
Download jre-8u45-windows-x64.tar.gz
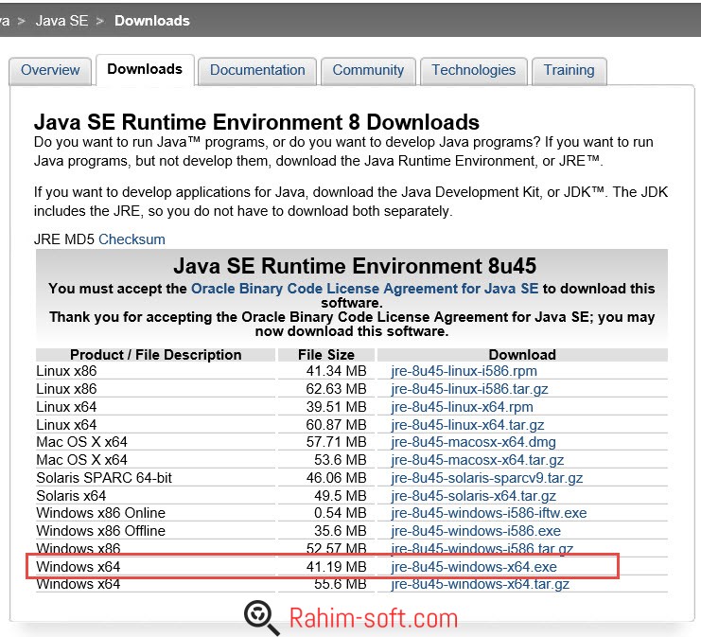[480, 584]
